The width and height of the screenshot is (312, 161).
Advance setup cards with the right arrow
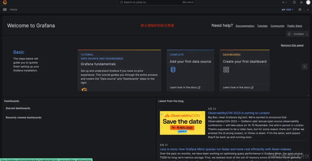304,67
